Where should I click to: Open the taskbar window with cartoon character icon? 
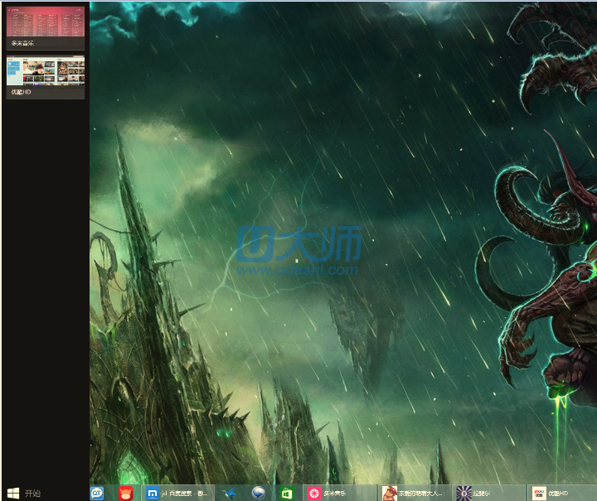pos(415,494)
